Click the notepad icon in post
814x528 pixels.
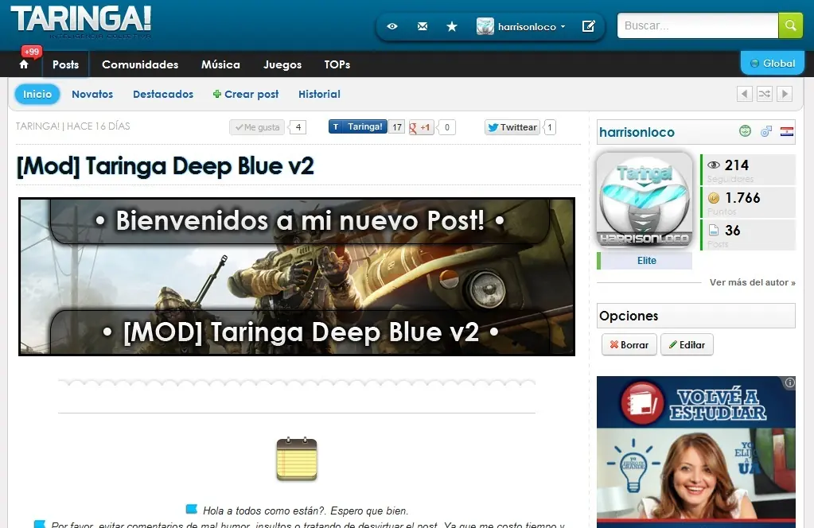[x=297, y=459]
